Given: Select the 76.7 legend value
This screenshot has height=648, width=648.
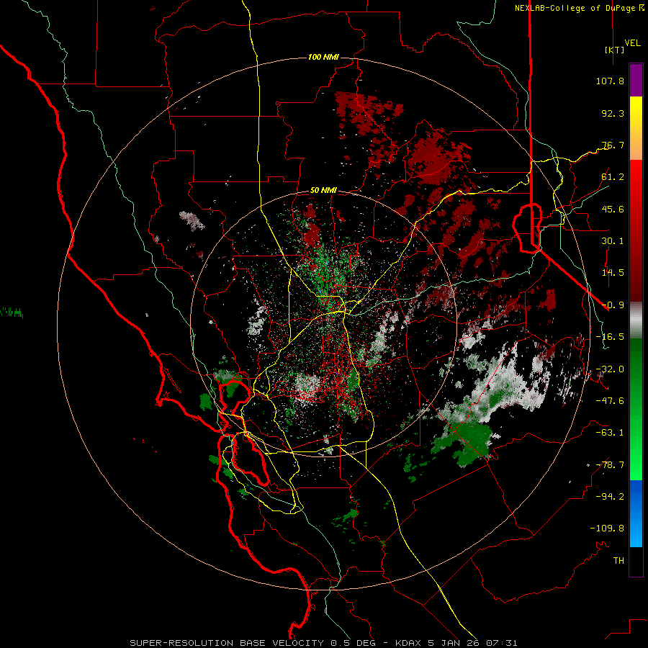Looking at the screenshot, I should 613,145.
